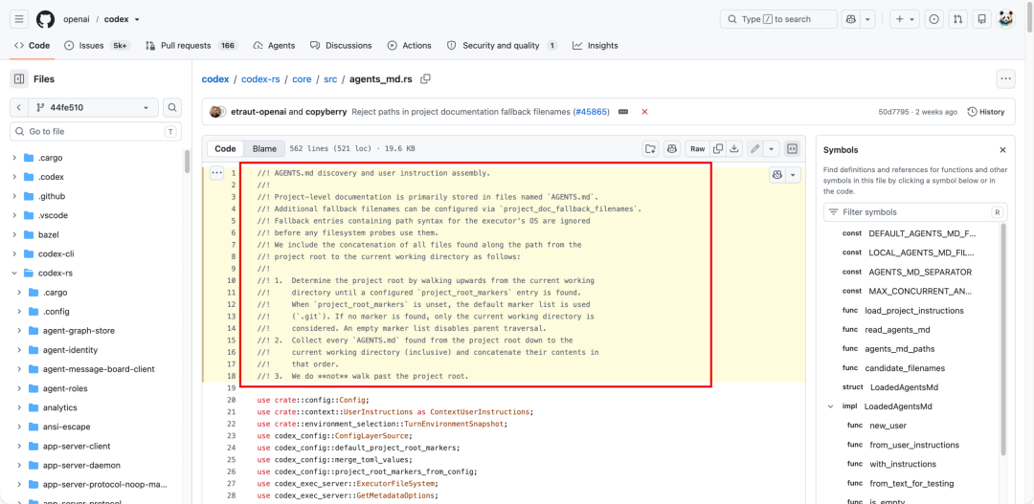Click the etraut-openai author avatar
Screen dimensions: 1034x504
pyautogui.click(x=215, y=112)
